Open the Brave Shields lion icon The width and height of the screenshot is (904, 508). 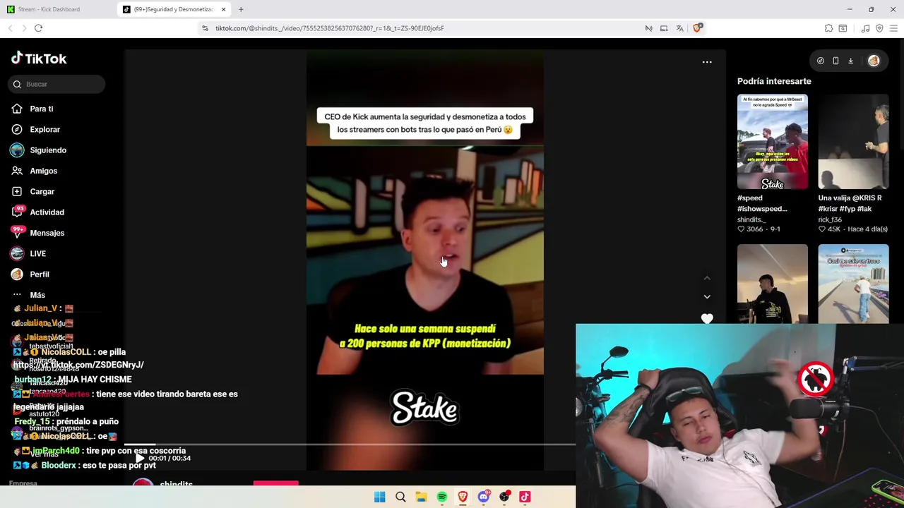pyautogui.click(x=698, y=28)
